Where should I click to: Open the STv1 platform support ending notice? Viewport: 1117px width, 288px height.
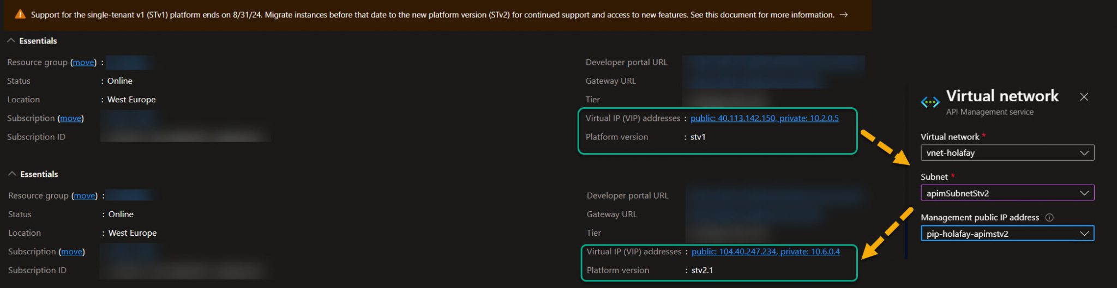coord(432,15)
